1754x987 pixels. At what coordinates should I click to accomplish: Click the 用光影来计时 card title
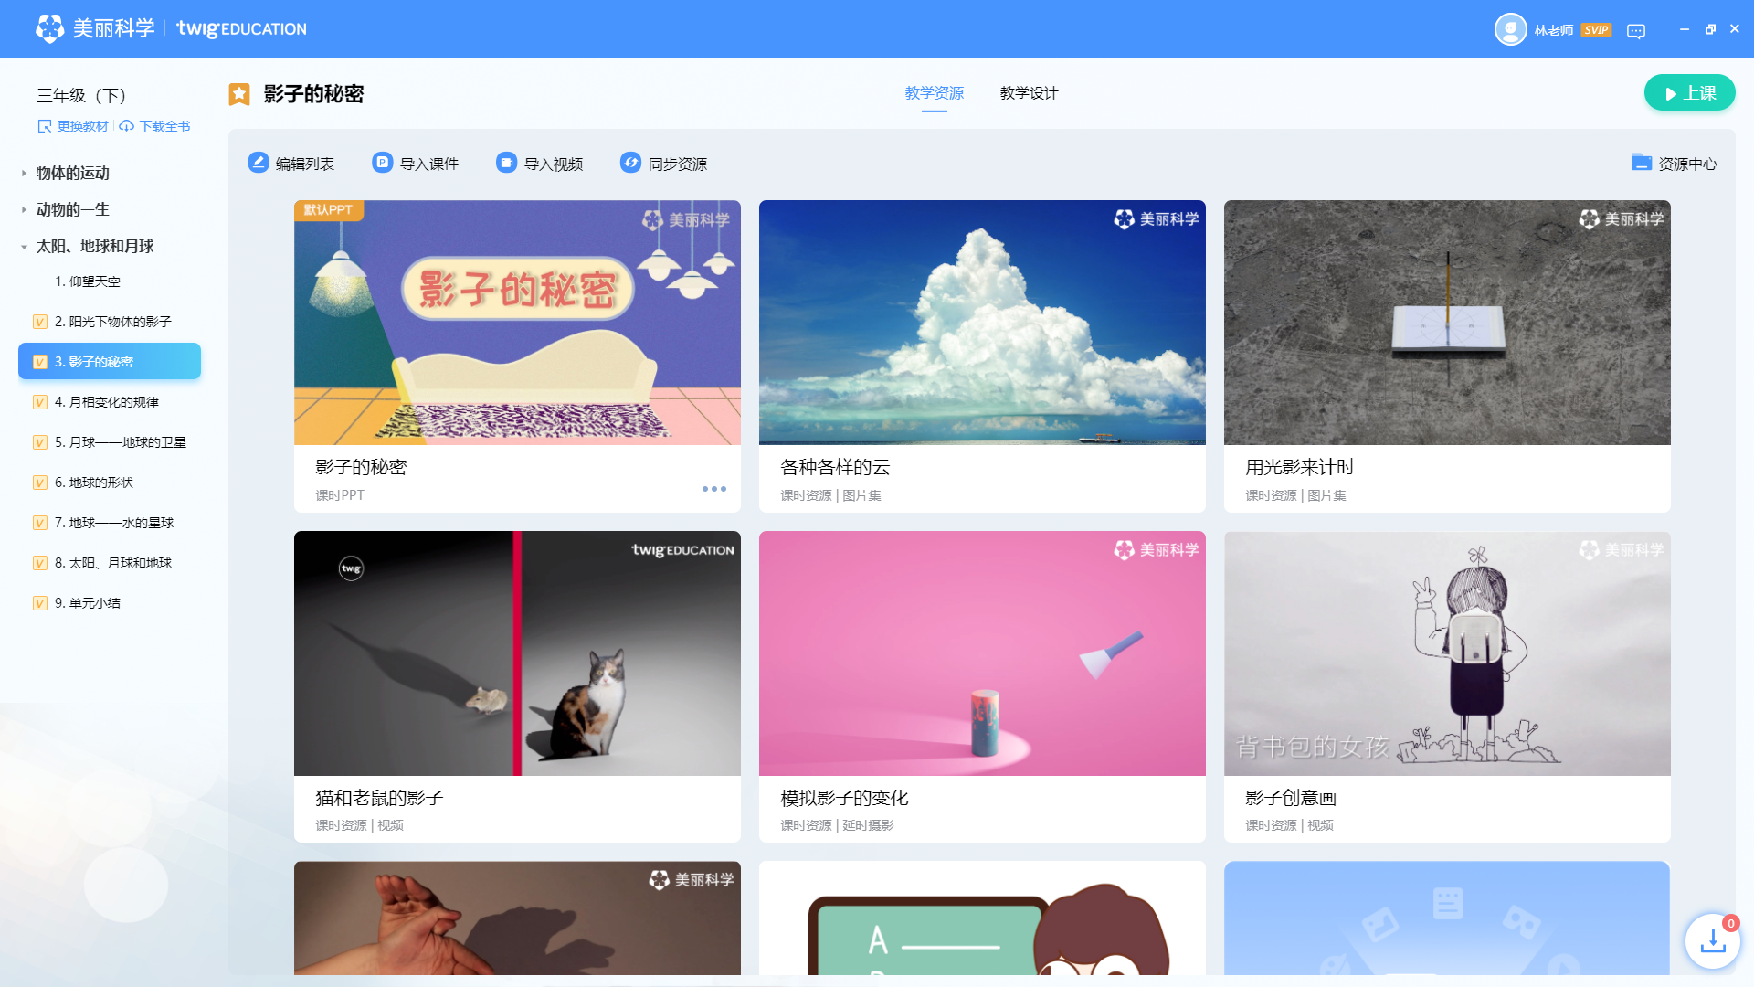(x=1300, y=467)
